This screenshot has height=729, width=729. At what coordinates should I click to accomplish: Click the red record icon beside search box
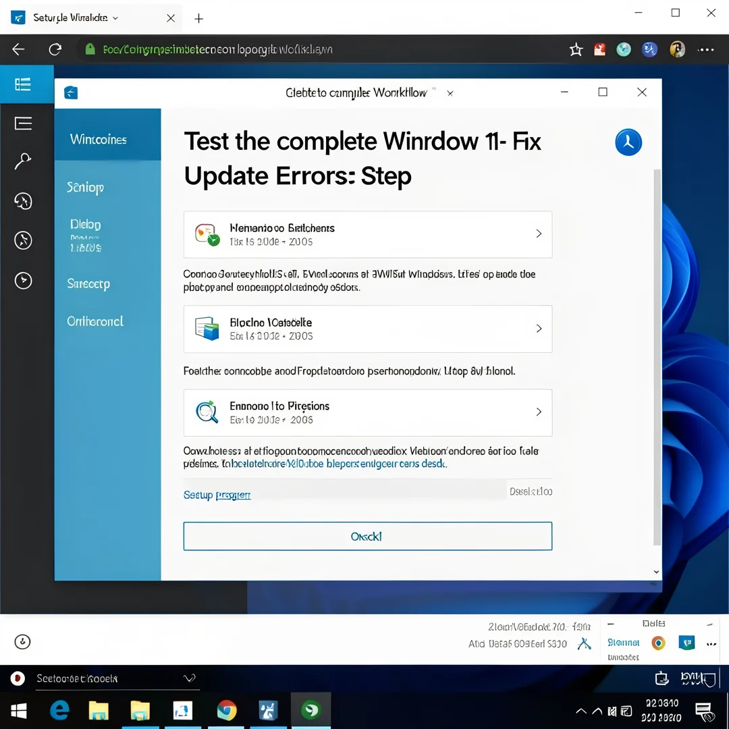pyautogui.click(x=18, y=678)
